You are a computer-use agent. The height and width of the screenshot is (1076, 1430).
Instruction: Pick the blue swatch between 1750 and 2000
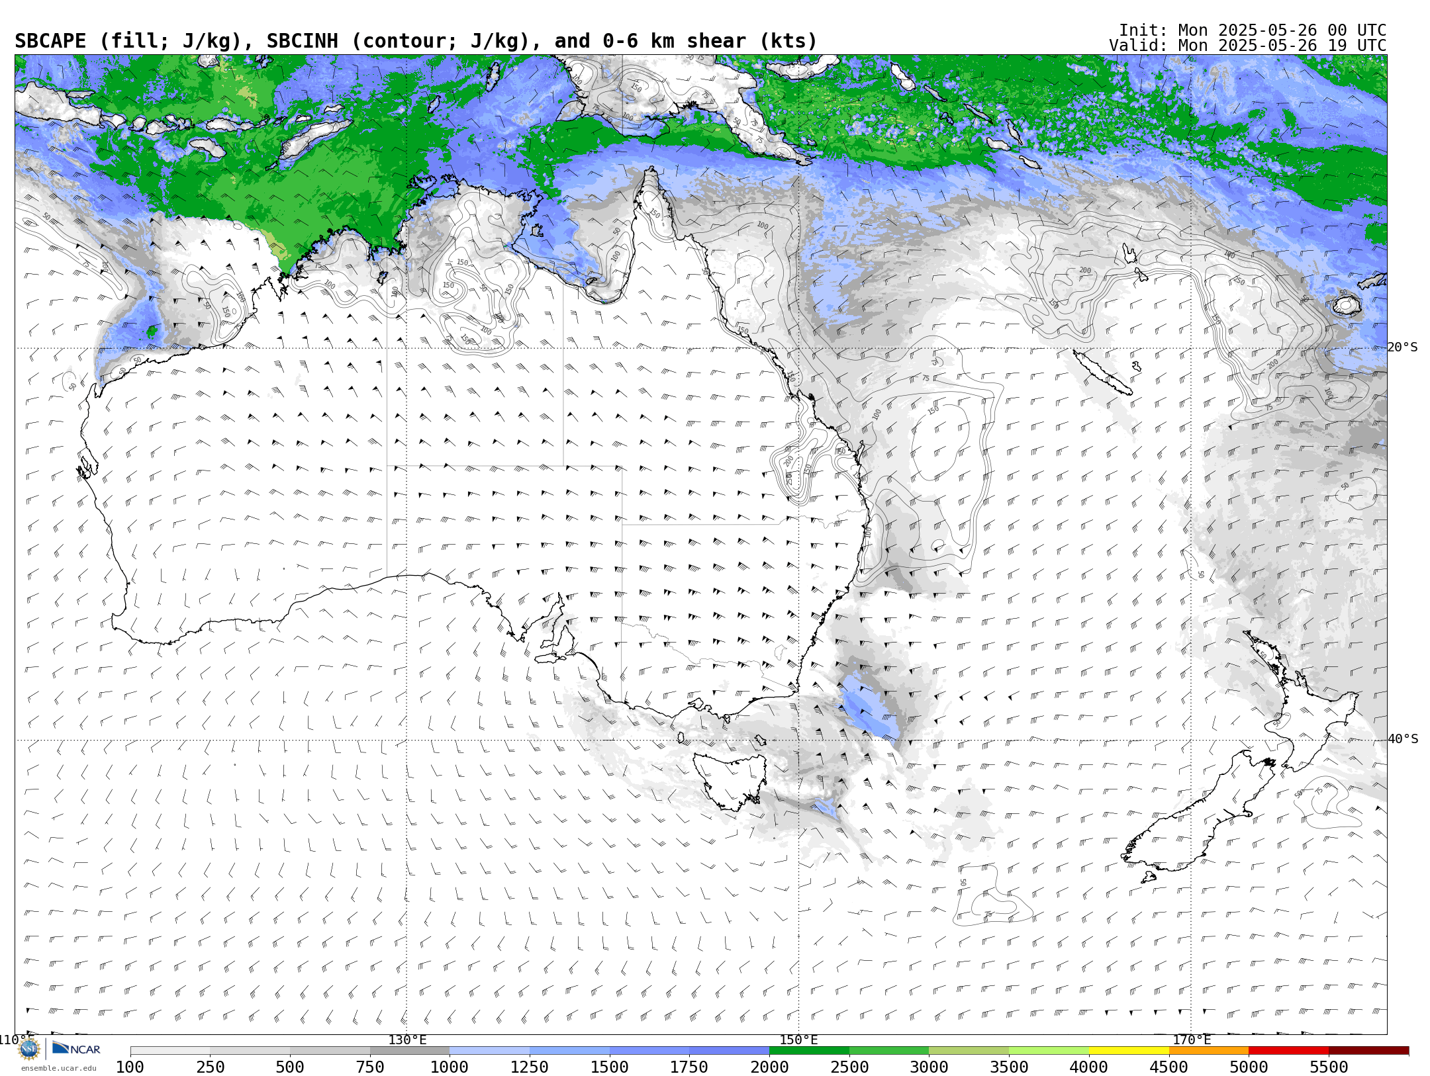tap(729, 1051)
